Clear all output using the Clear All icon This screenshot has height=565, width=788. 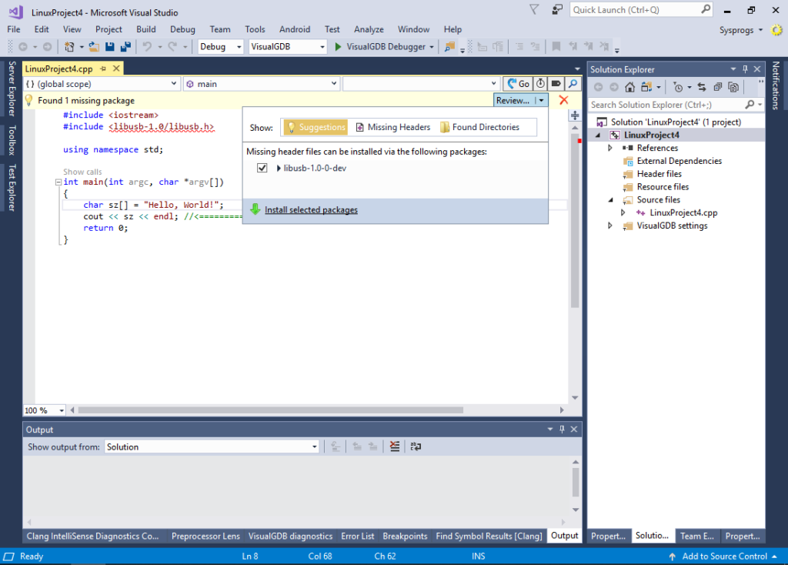coord(394,446)
